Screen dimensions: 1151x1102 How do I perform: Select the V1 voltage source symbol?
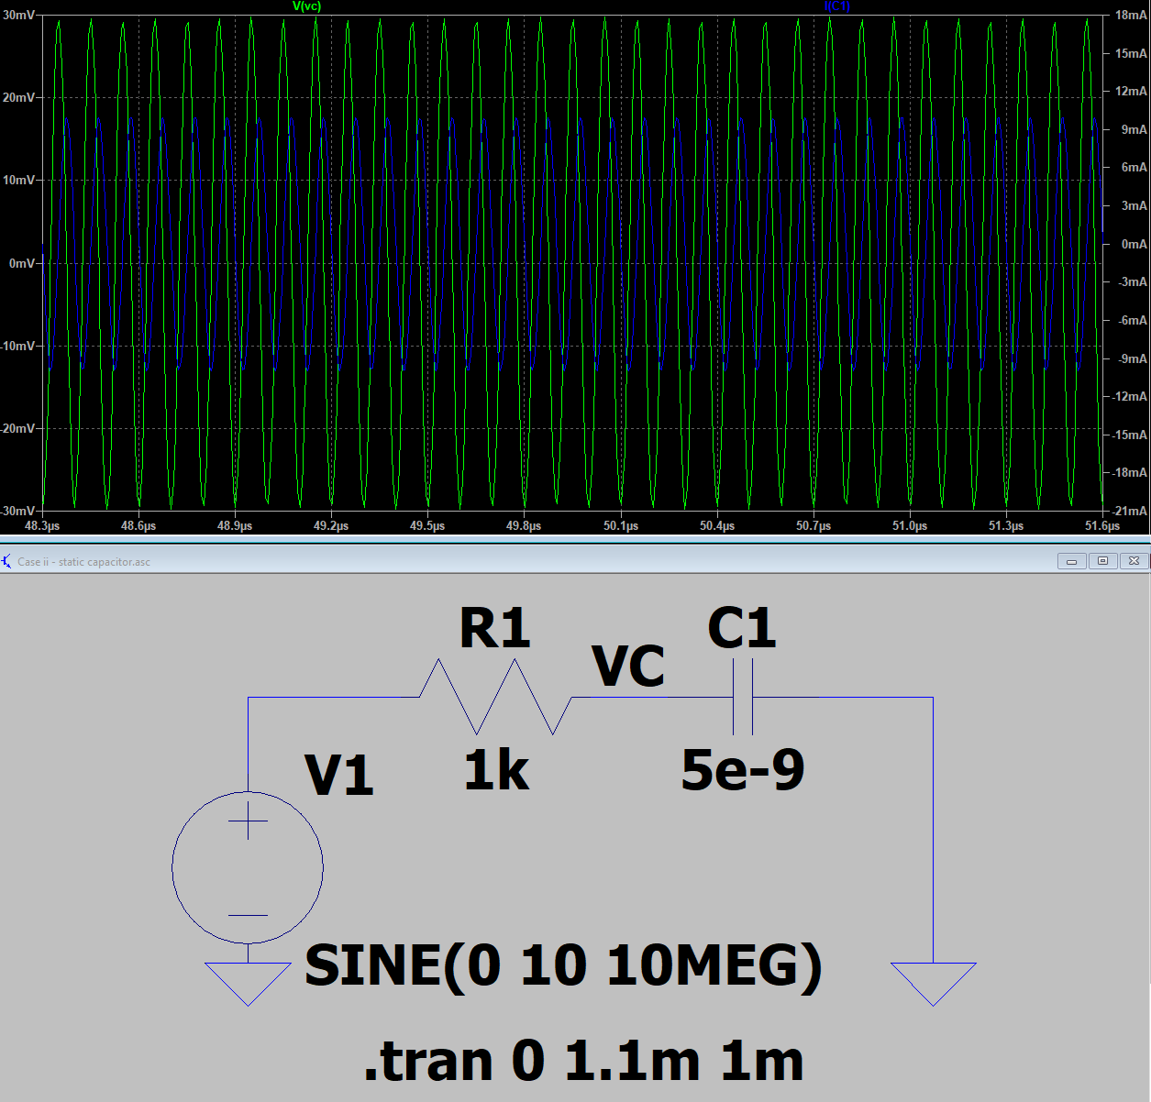tap(248, 866)
